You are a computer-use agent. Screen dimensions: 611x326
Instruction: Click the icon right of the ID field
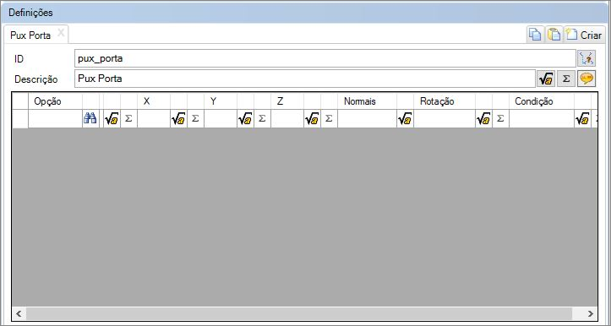point(586,58)
